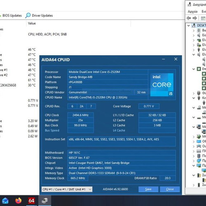Click the Save button in AIDA64 CPUID
206x206 pixels.
point(148,189)
